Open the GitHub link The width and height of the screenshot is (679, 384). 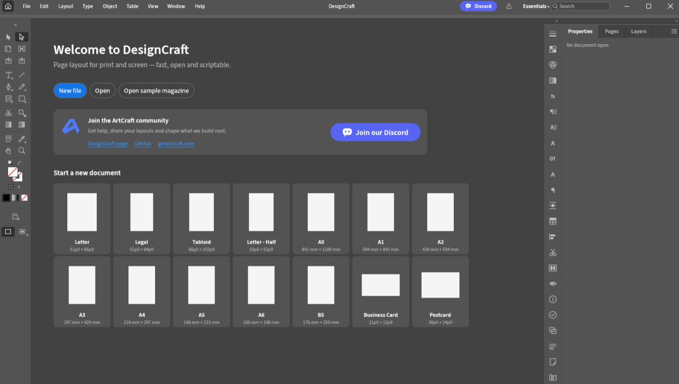(143, 144)
